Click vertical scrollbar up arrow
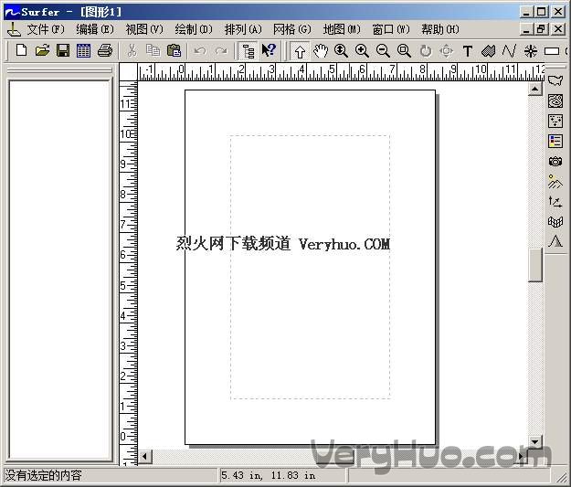 535,89
